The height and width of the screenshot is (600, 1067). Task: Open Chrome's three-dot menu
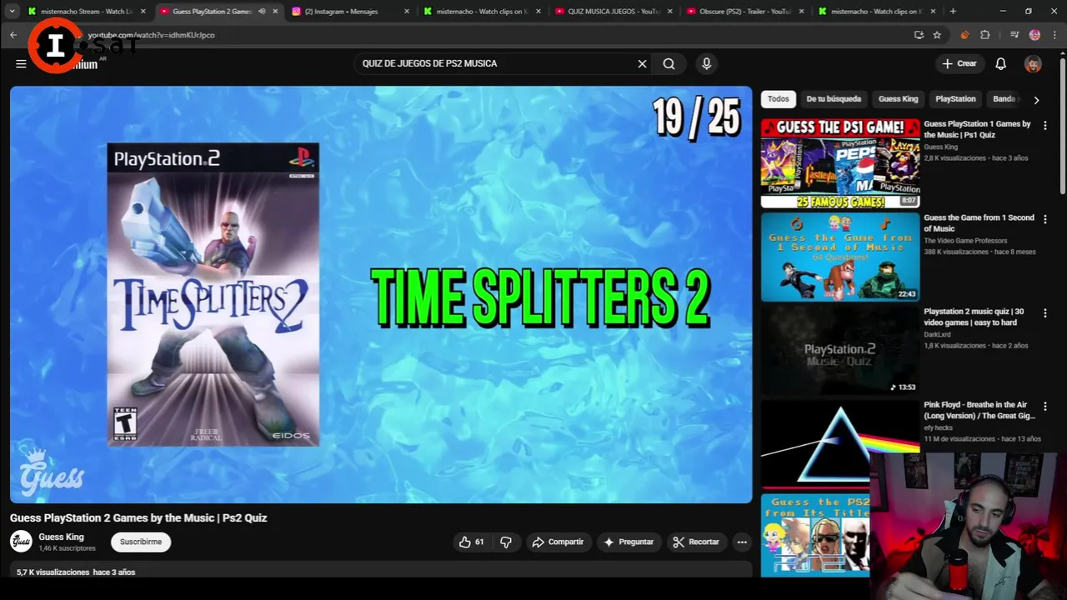[1053, 35]
